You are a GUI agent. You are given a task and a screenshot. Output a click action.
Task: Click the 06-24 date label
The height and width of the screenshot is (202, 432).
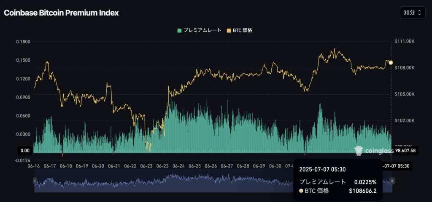coord(178,166)
